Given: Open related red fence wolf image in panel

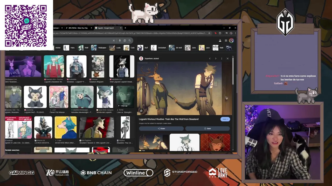Looking at the screenshot, I should pyautogui.click(x=215, y=142).
